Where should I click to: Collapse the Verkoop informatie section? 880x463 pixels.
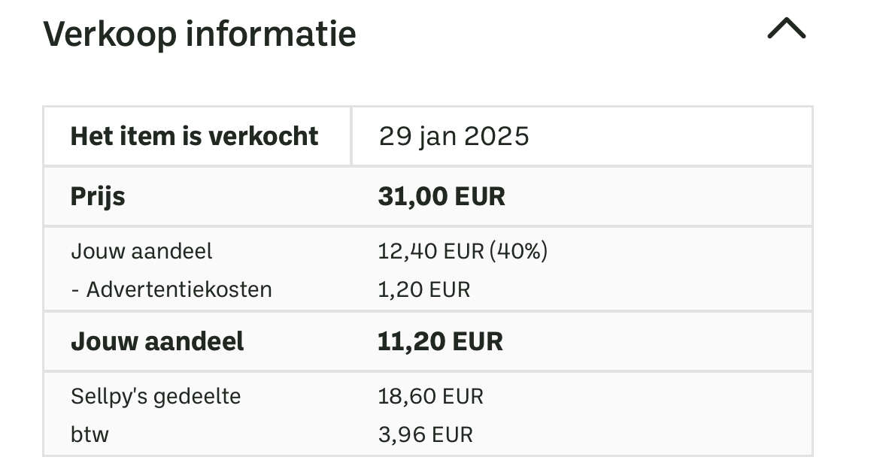786,29
